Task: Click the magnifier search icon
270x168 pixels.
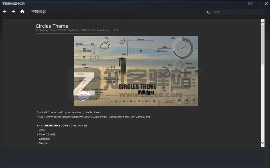Action: [x=208, y=12]
